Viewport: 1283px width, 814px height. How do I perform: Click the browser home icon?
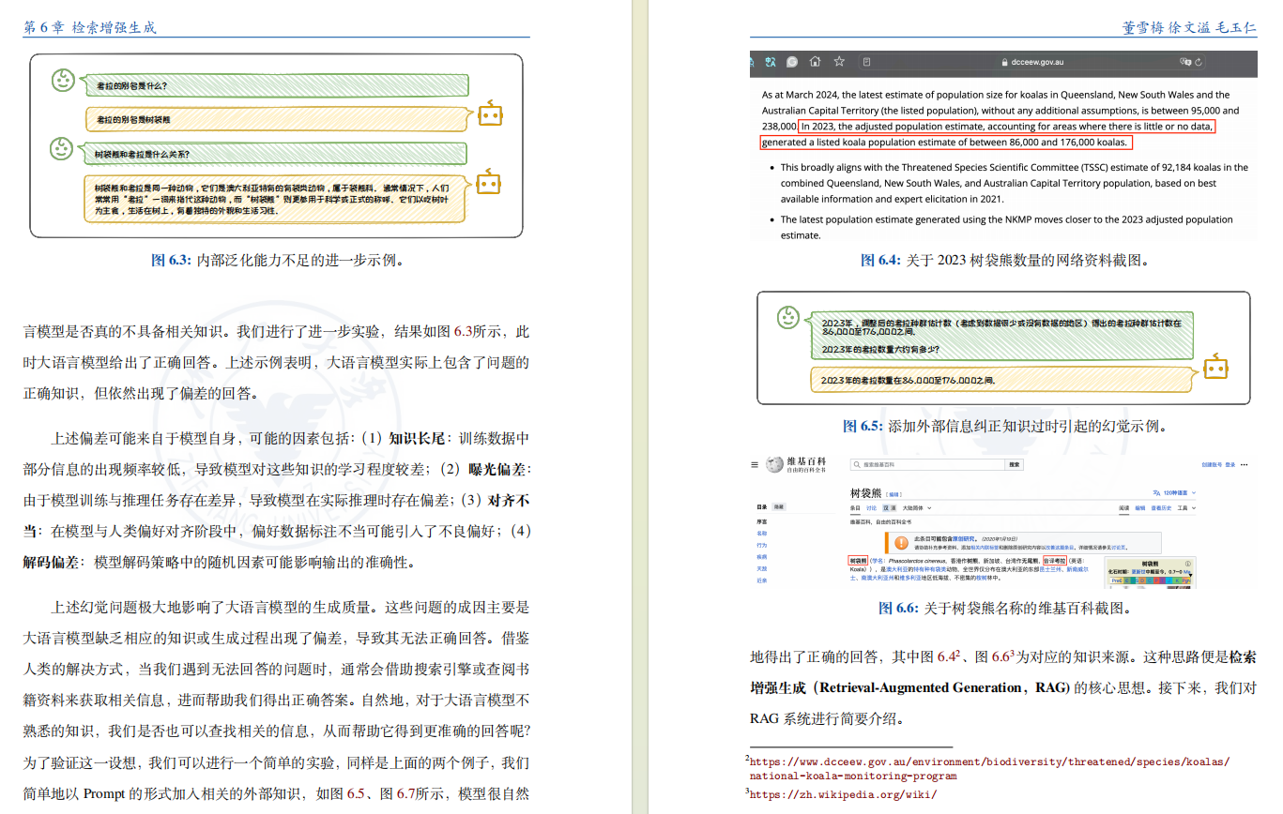click(816, 62)
